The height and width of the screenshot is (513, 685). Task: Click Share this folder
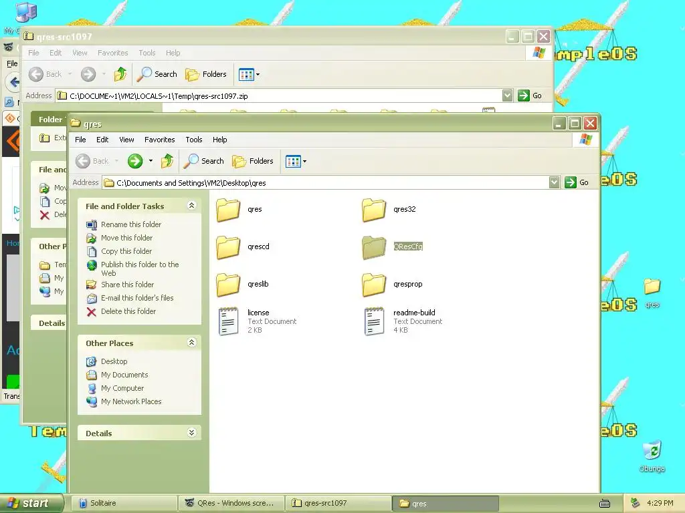[128, 285]
